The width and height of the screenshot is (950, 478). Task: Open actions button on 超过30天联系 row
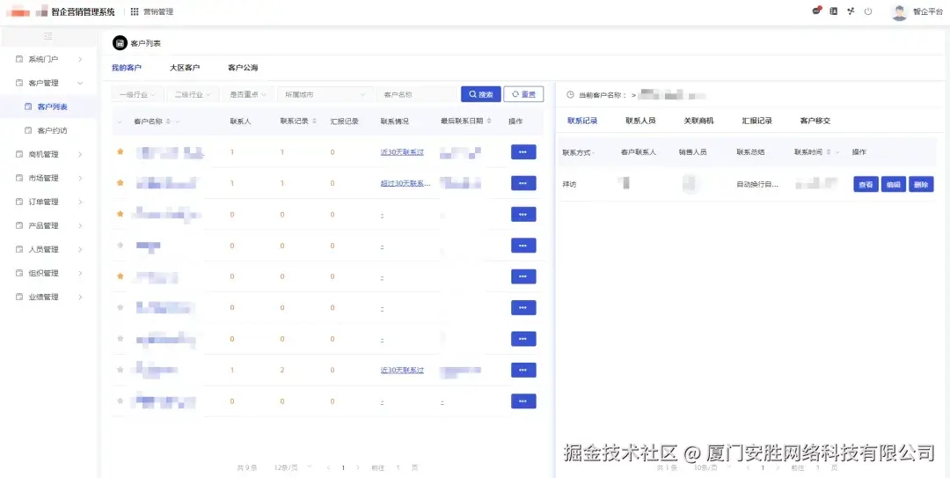point(523,183)
